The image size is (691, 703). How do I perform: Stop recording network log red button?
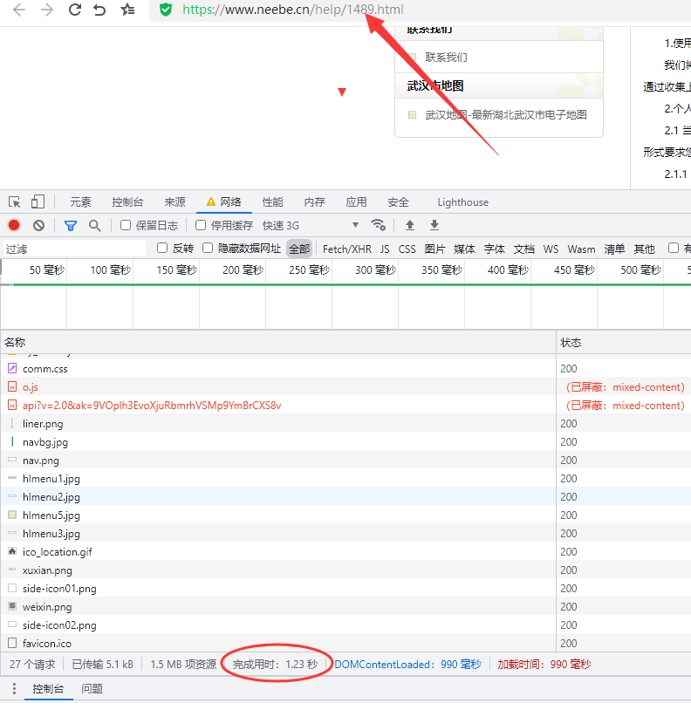pos(14,225)
